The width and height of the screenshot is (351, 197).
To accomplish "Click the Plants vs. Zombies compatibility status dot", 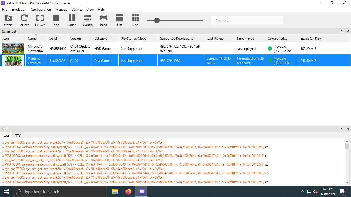I will pos(270,61).
